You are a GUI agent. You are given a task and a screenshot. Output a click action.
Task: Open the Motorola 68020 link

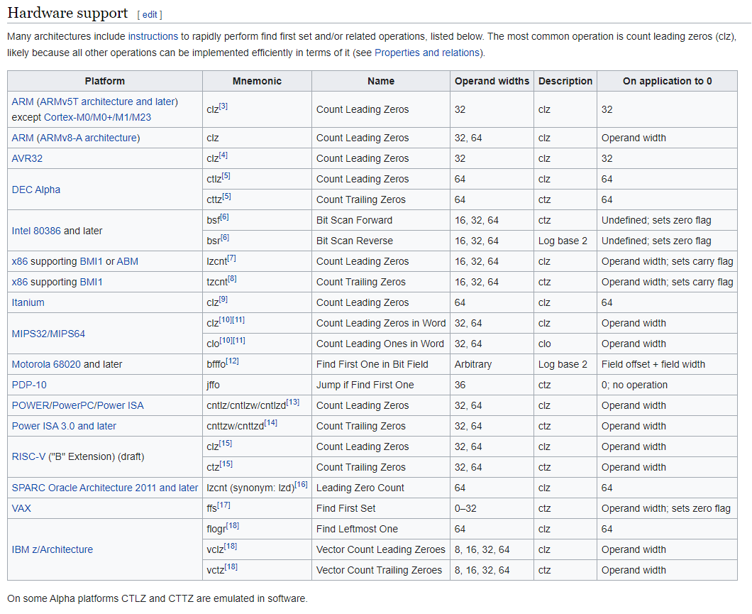47,365
